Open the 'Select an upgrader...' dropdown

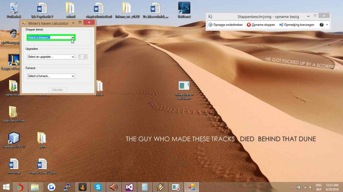[51, 57]
